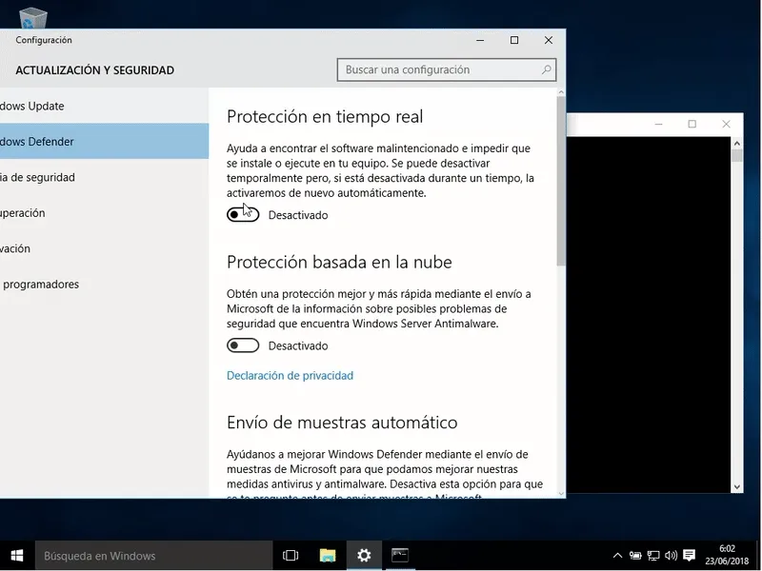762x571 pixels.
Task: Click the taskbar clock and date
Action: pyautogui.click(x=727, y=555)
